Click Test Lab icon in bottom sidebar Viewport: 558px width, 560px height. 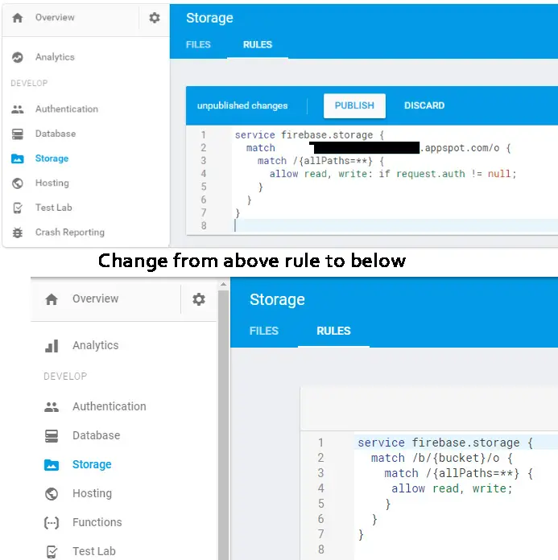tap(52, 551)
